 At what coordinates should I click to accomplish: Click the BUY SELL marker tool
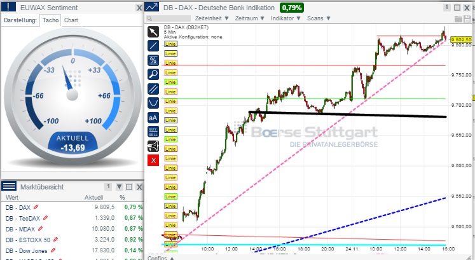pos(153,132)
